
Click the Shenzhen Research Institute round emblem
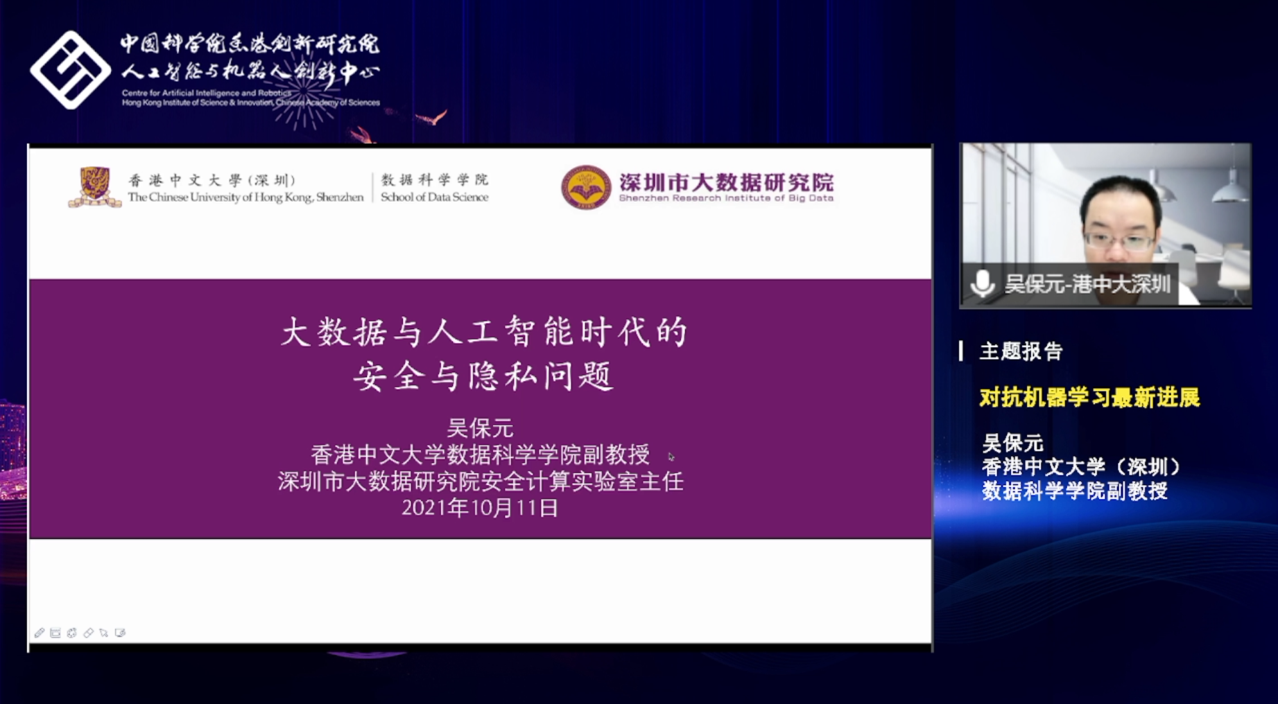pos(585,187)
